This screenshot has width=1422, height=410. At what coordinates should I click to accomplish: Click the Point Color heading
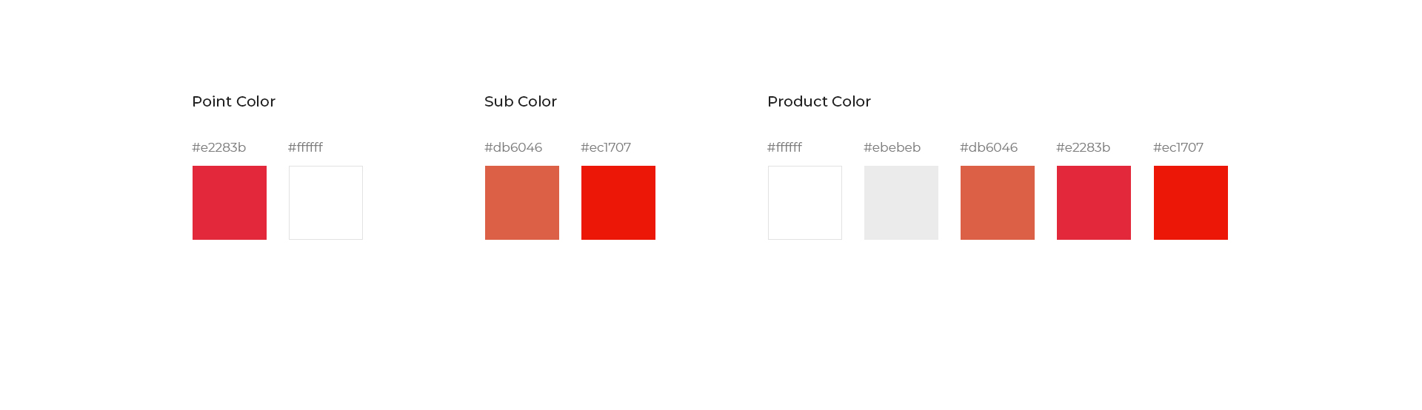(x=233, y=101)
